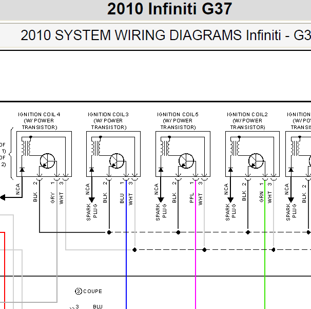Click the junction dot below Coil 5's WHT wire
The height and width of the screenshot is (309, 311).
click(x=204, y=250)
